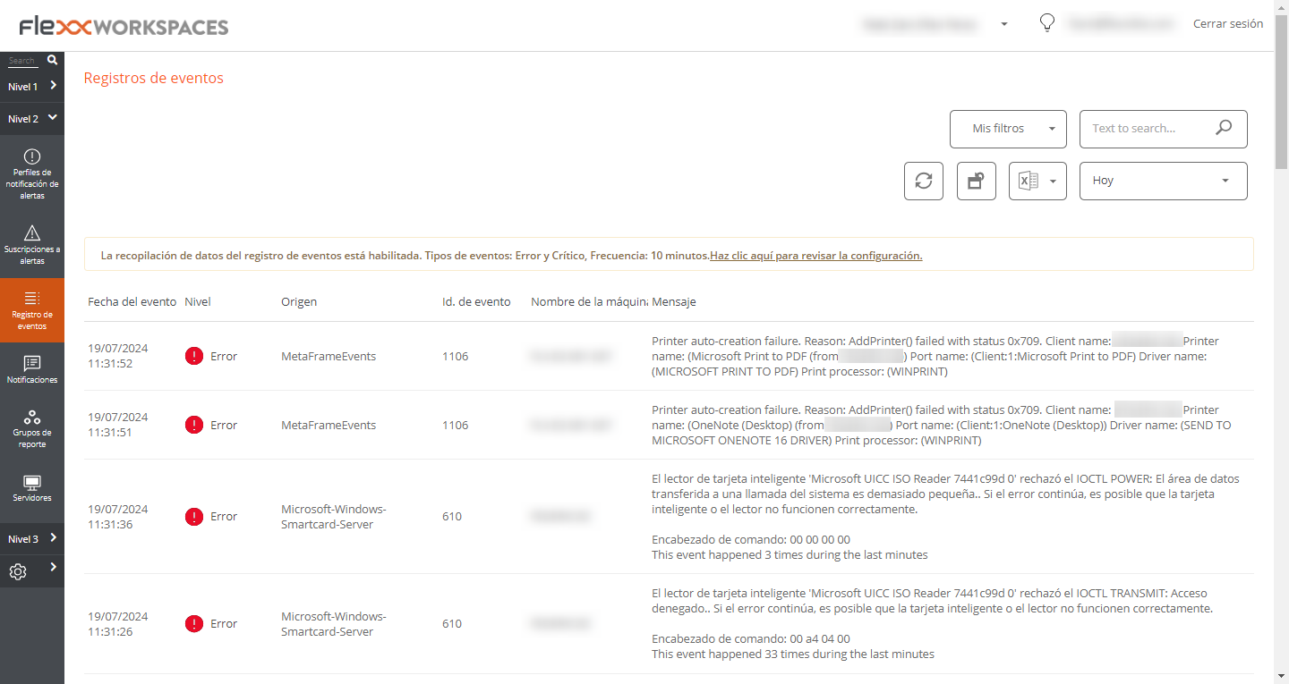Click Cerrar sesión link
The width and height of the screenshot is (1289, 684).
[1228, 24]
